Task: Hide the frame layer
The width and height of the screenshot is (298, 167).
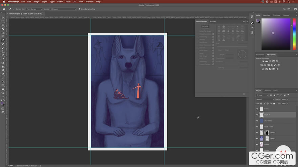Action: [x=257, y=109]
